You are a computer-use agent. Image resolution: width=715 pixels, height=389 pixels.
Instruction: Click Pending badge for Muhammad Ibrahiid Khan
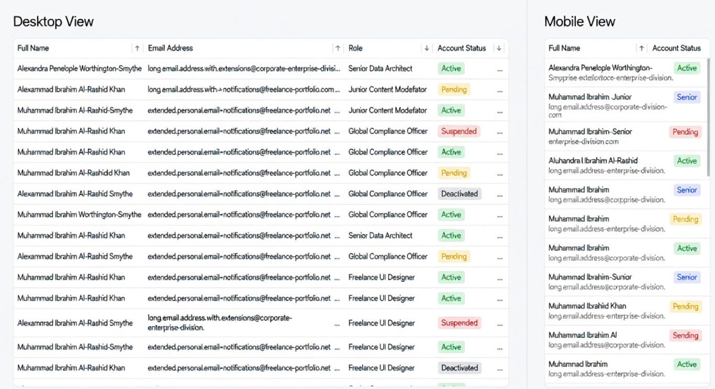[685, 307]
